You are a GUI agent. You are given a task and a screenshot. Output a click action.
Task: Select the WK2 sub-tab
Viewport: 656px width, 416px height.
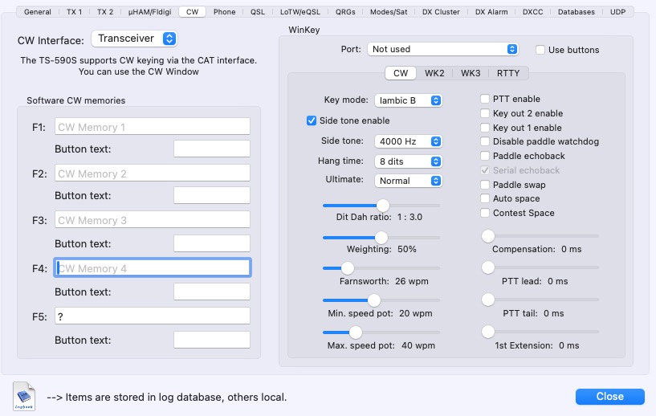[434, 73]
